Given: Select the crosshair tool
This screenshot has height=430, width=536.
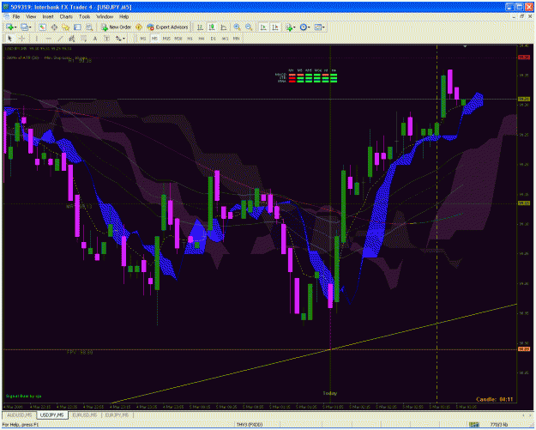Looking at the screenshot, I should pos(22,39).
